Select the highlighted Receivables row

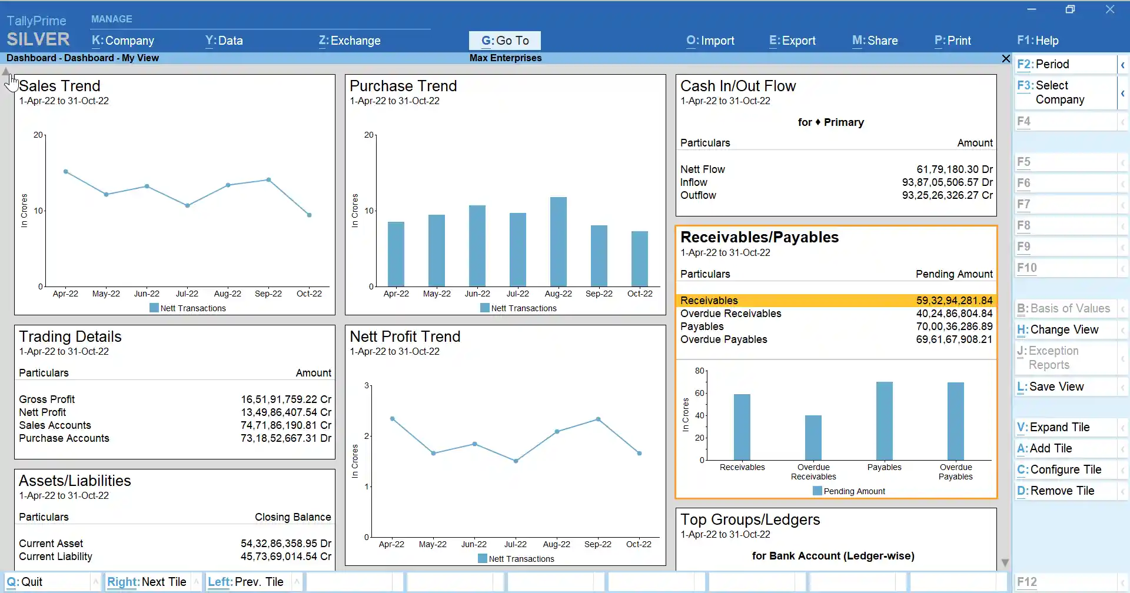click(x=824, y=300)
